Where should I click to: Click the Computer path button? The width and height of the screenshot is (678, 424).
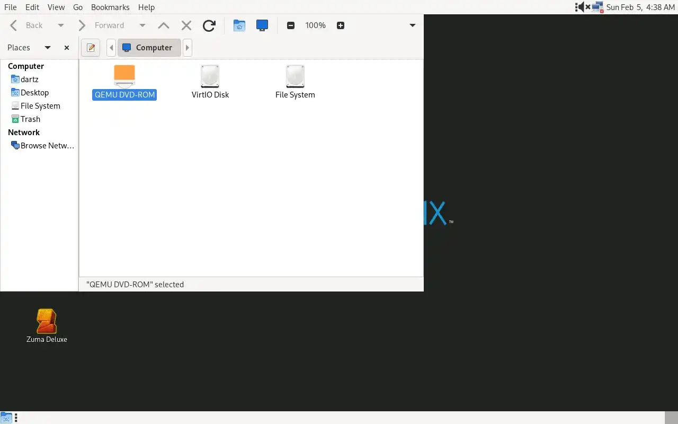pyautogui.click(x=149, y=48)
